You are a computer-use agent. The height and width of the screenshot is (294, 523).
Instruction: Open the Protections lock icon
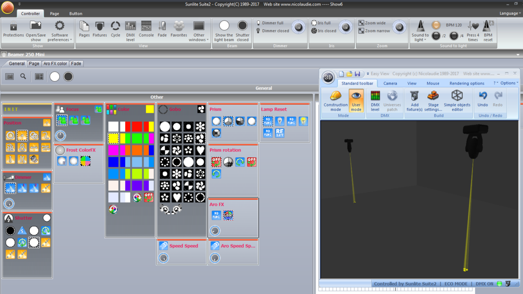(x=13, y=26)
